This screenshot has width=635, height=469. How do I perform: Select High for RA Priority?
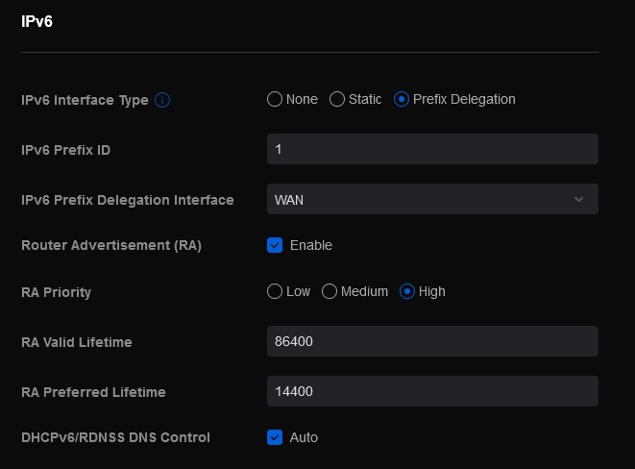click(407, 291)
